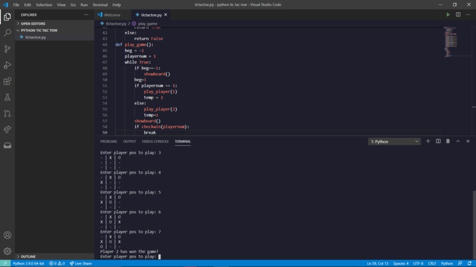This screenshot has width=476, height=267.
Task: Open Live Share view in activity bar
Action: (x=7, y=130)
